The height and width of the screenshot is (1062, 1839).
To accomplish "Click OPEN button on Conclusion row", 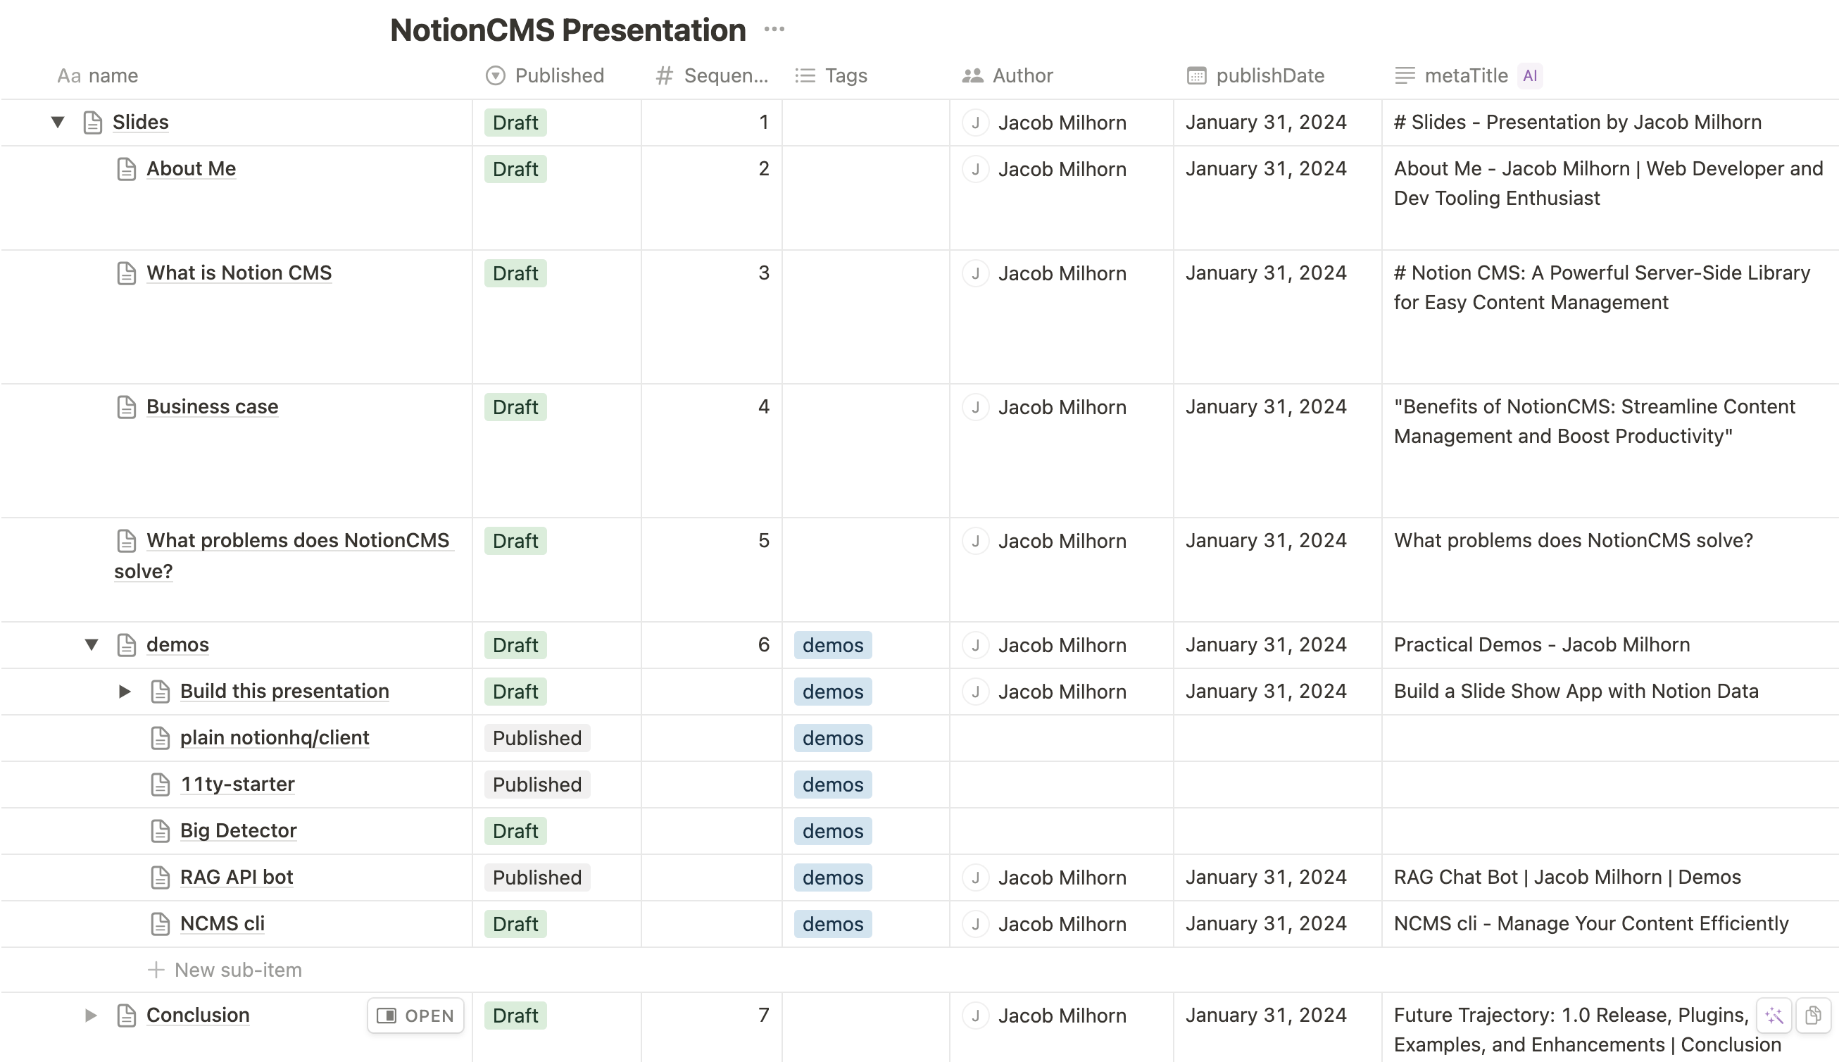I will click(x=415, y=1016).
